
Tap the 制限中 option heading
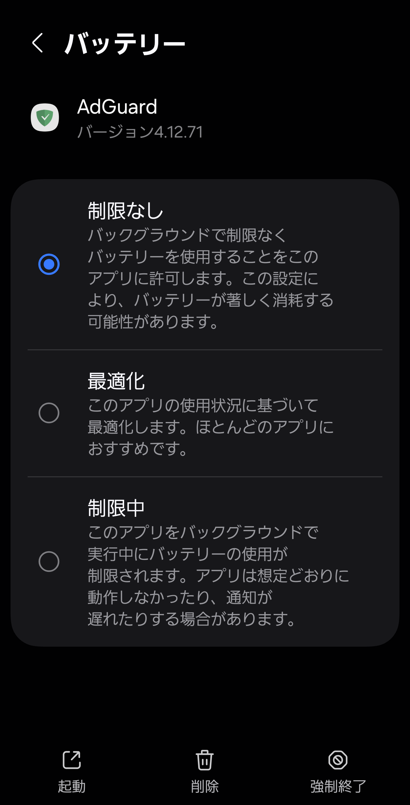point(116,508)
